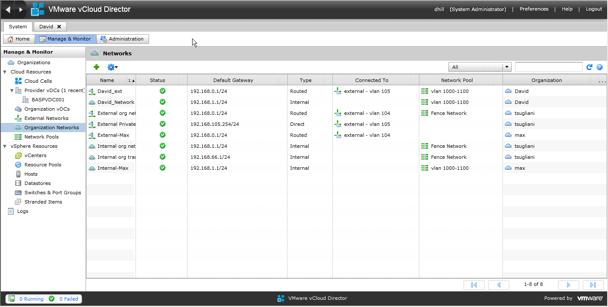Collapse the Provider vDCs node
This screenshot has width=608, height=307.
click(12, 90)
